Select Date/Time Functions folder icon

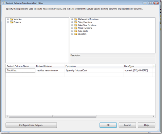coord(76,25)
